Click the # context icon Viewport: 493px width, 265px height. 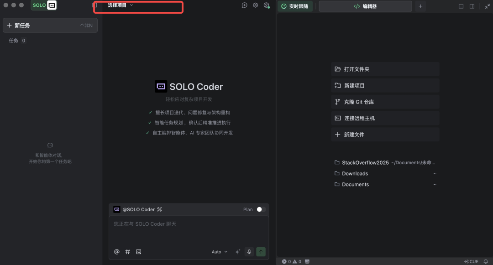pos(128,252)
